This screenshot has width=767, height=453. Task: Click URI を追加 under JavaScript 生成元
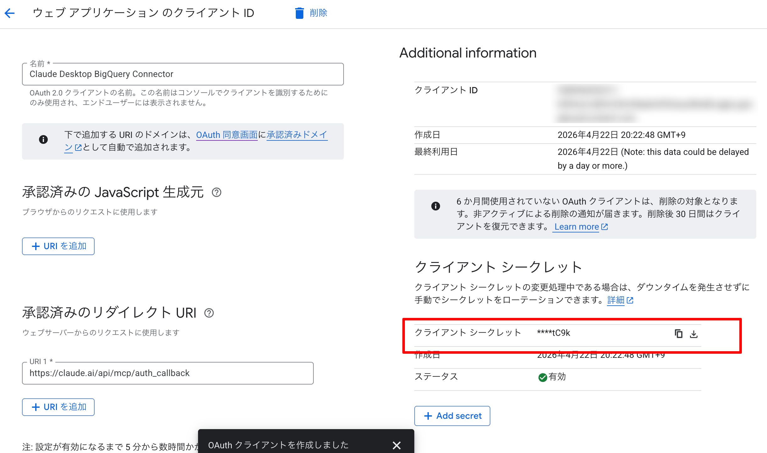pos(58,246)
